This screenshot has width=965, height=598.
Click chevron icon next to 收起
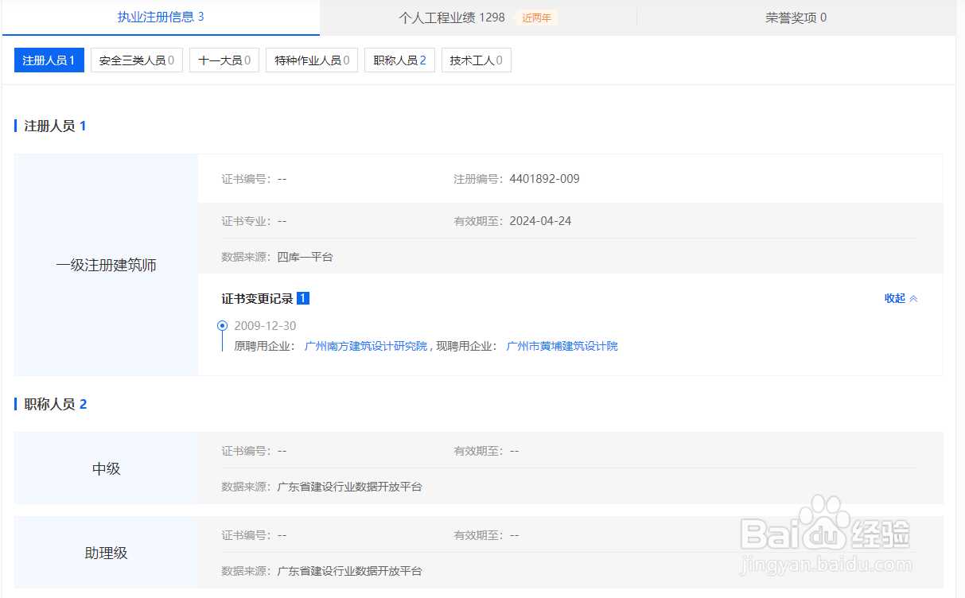913,299
